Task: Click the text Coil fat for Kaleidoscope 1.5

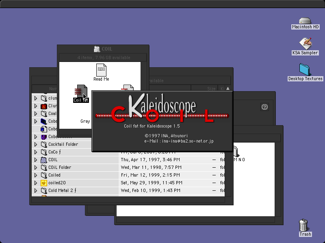Action: (x=152, y=126)
